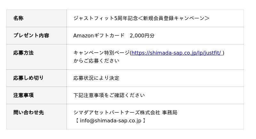Screen dimensions: 256x139
Task: Click the からご応募ください line
Action: coord(96,61)
